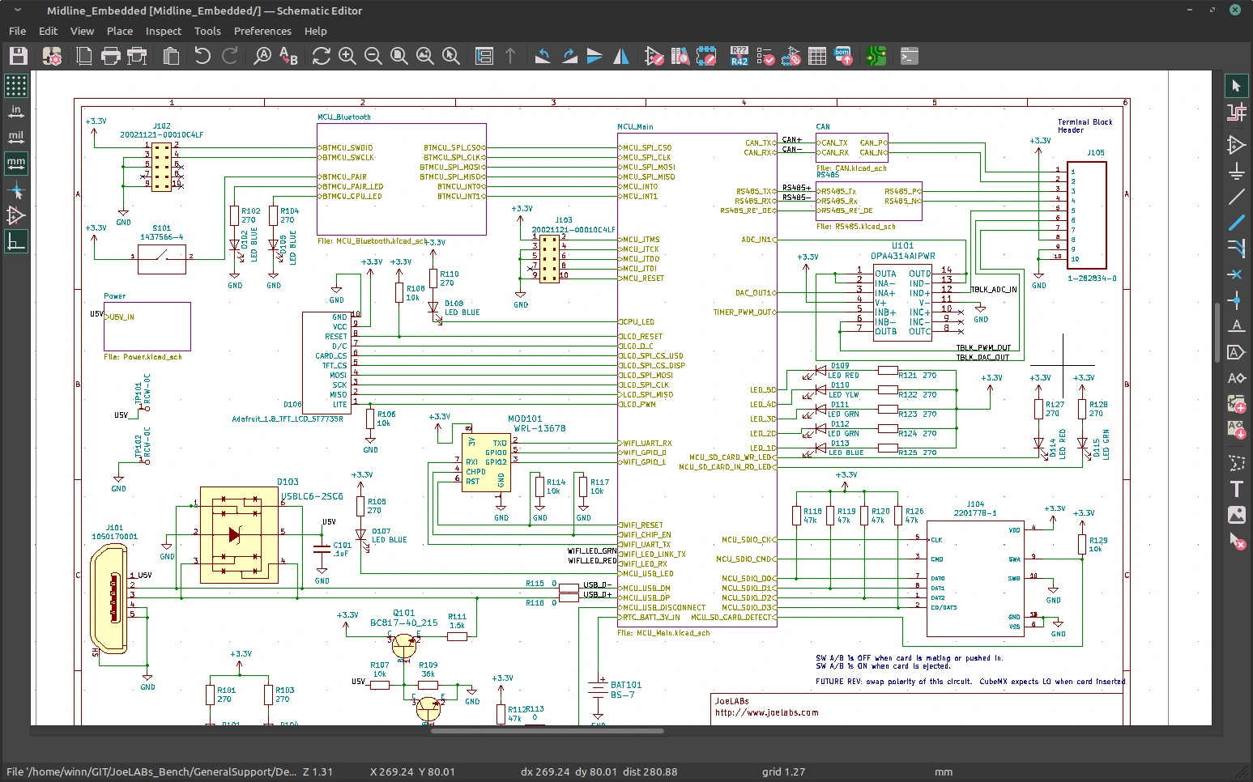
Task: Save the schematic with the floppy icon
Action: 18,56
